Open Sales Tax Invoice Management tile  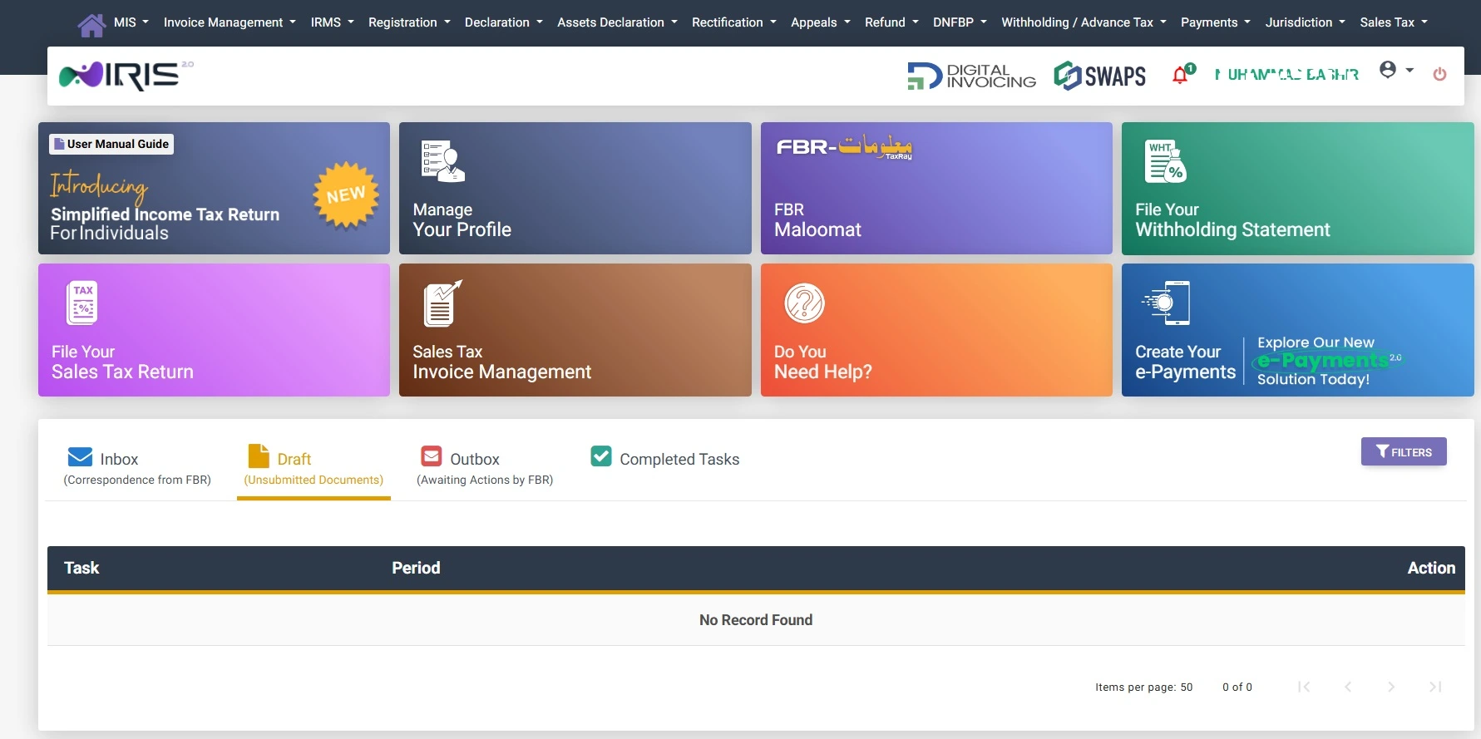[575, 330]
